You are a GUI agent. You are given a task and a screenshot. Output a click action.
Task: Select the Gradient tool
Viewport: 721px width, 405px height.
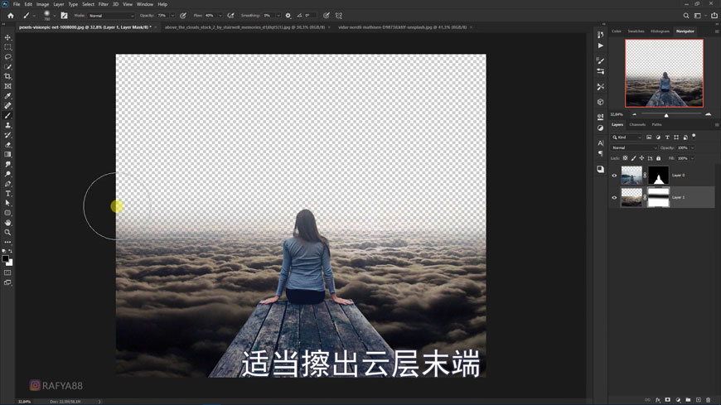(x=7, y=154)
